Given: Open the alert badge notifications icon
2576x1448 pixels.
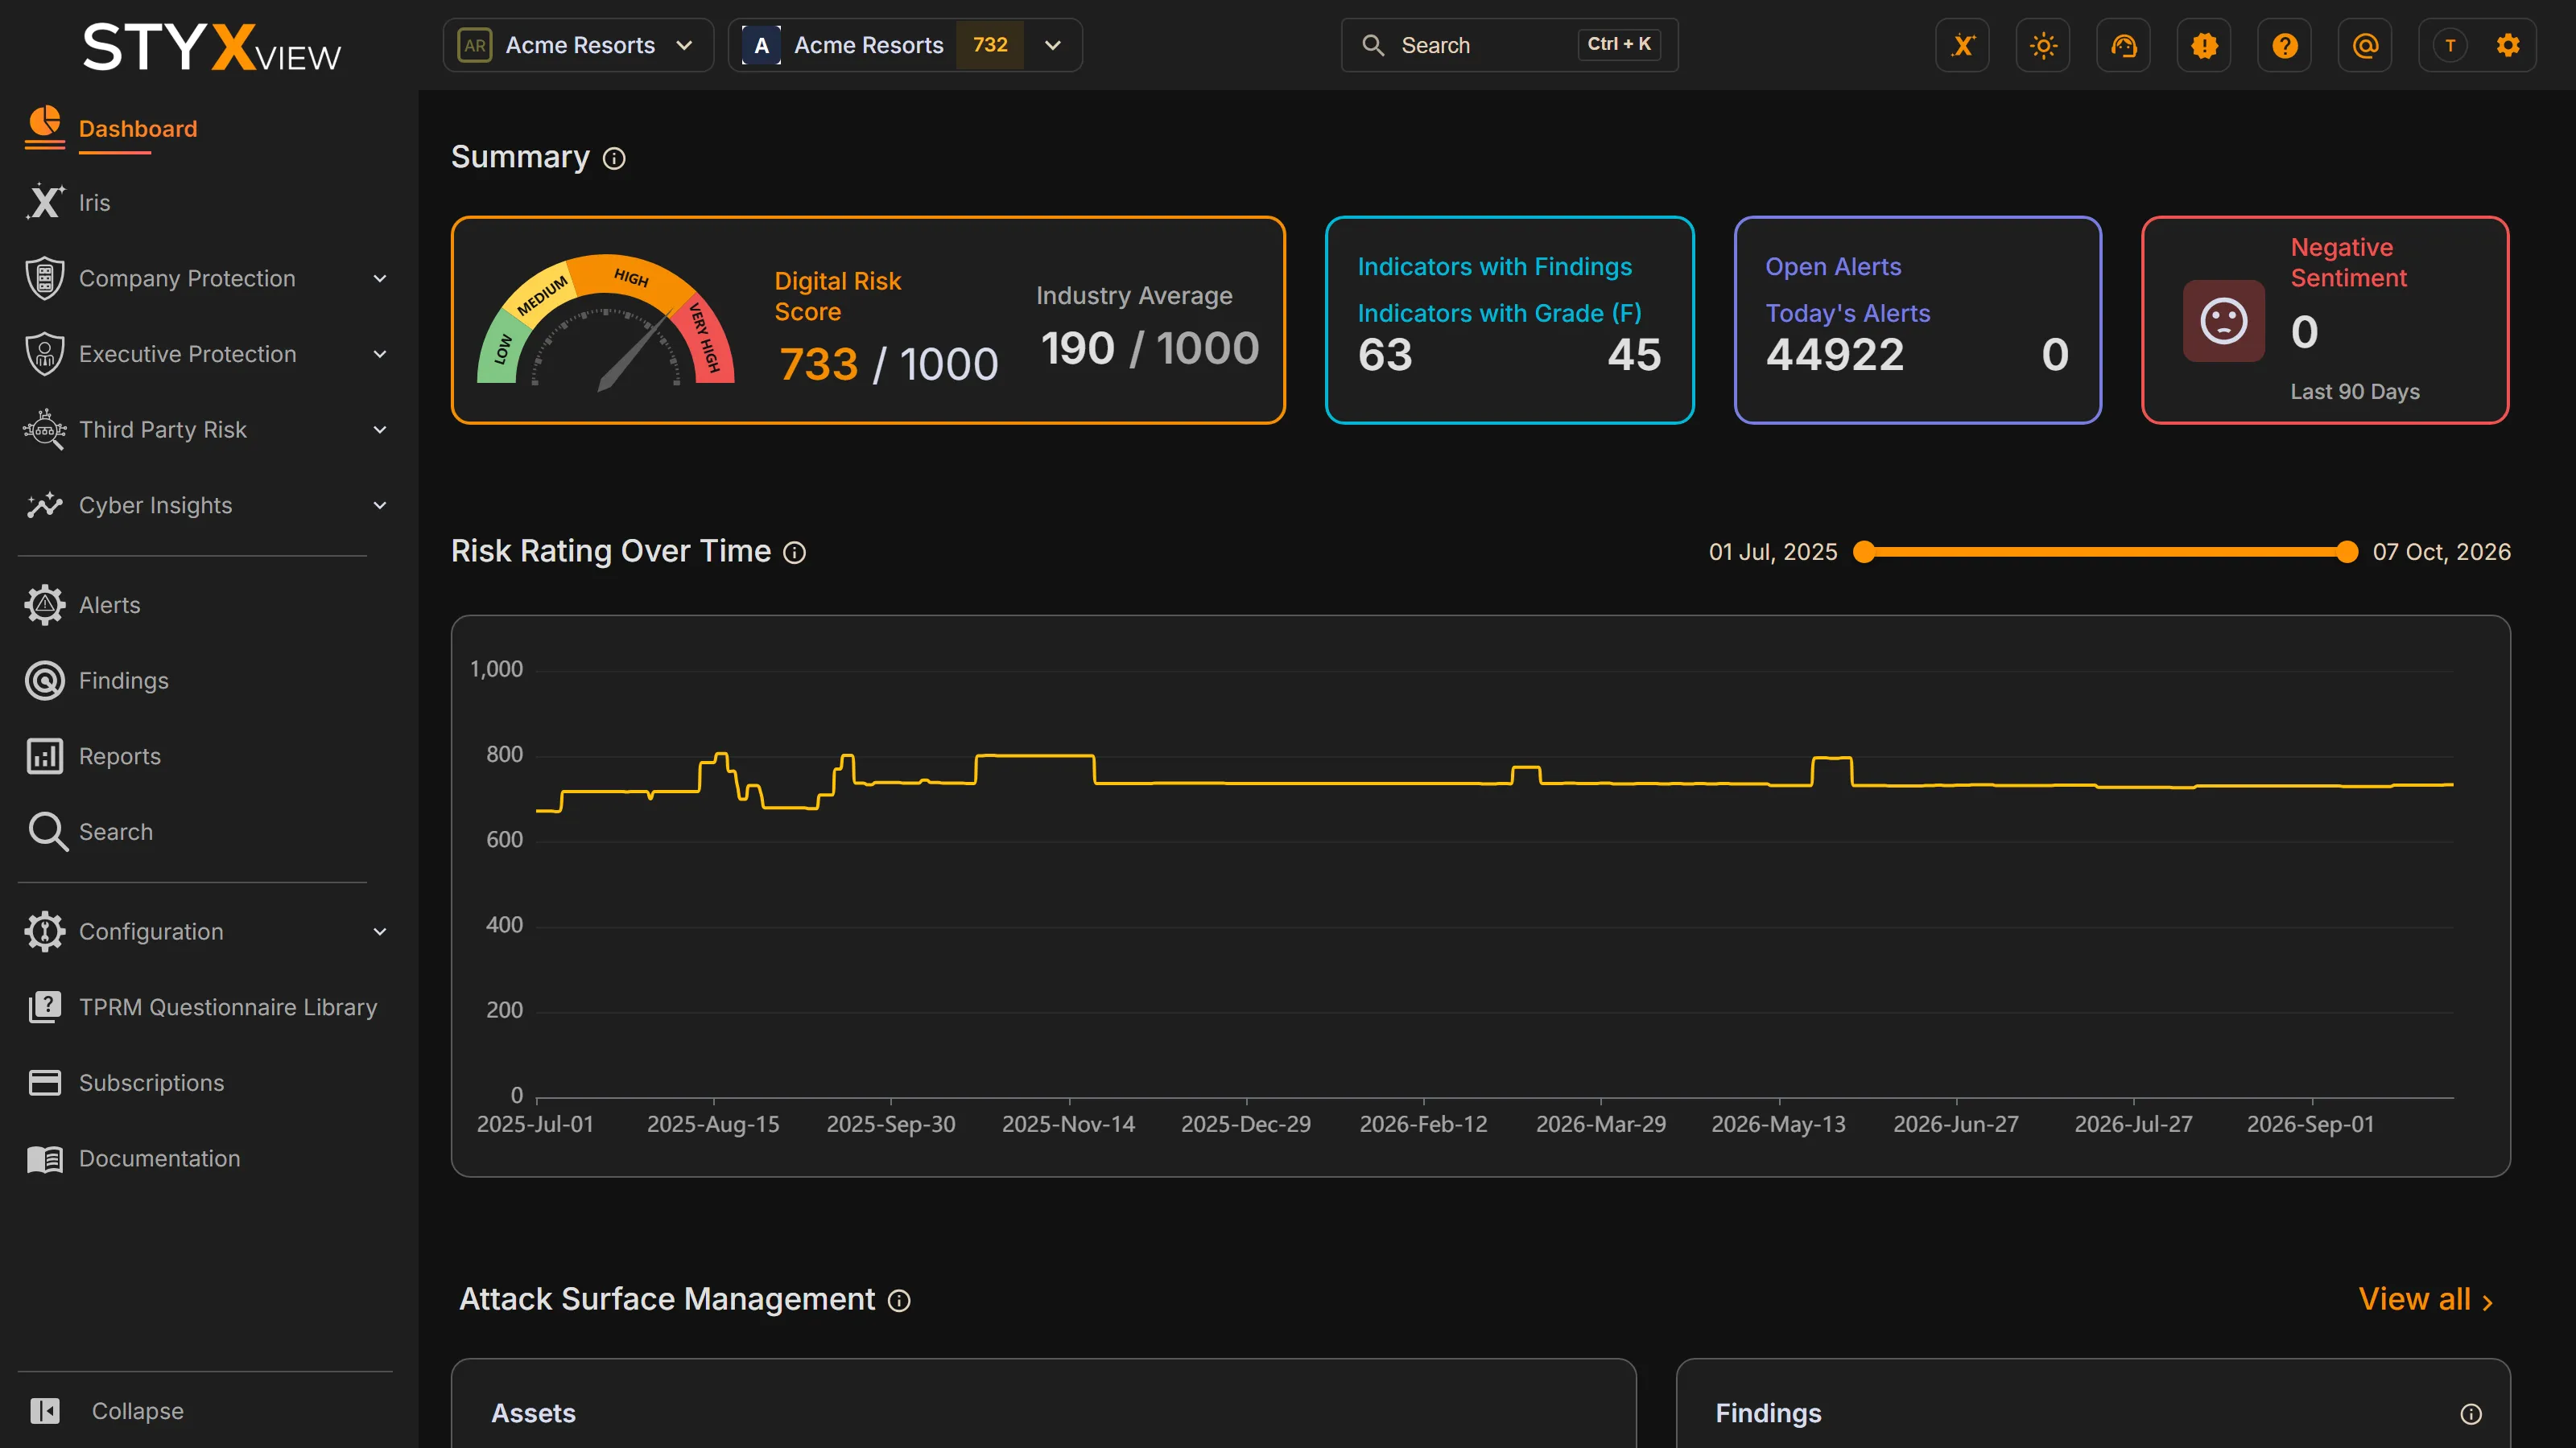Looking at the screenshot, I should (x=2204, y=45).
